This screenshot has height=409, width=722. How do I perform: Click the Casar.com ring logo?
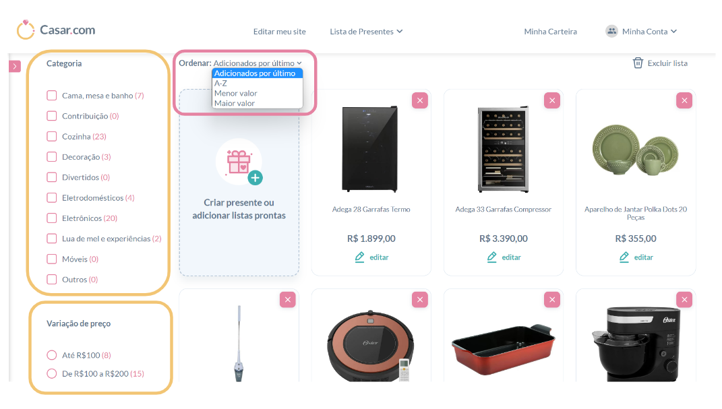[26, 30]
